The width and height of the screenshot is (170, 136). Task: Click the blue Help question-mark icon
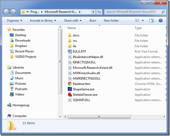[x=161, y=20]
